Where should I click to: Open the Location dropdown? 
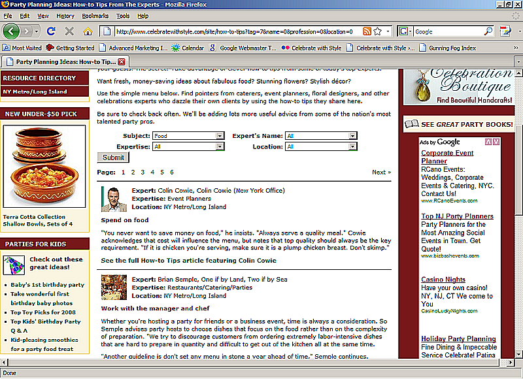click(x=321, y=146)
